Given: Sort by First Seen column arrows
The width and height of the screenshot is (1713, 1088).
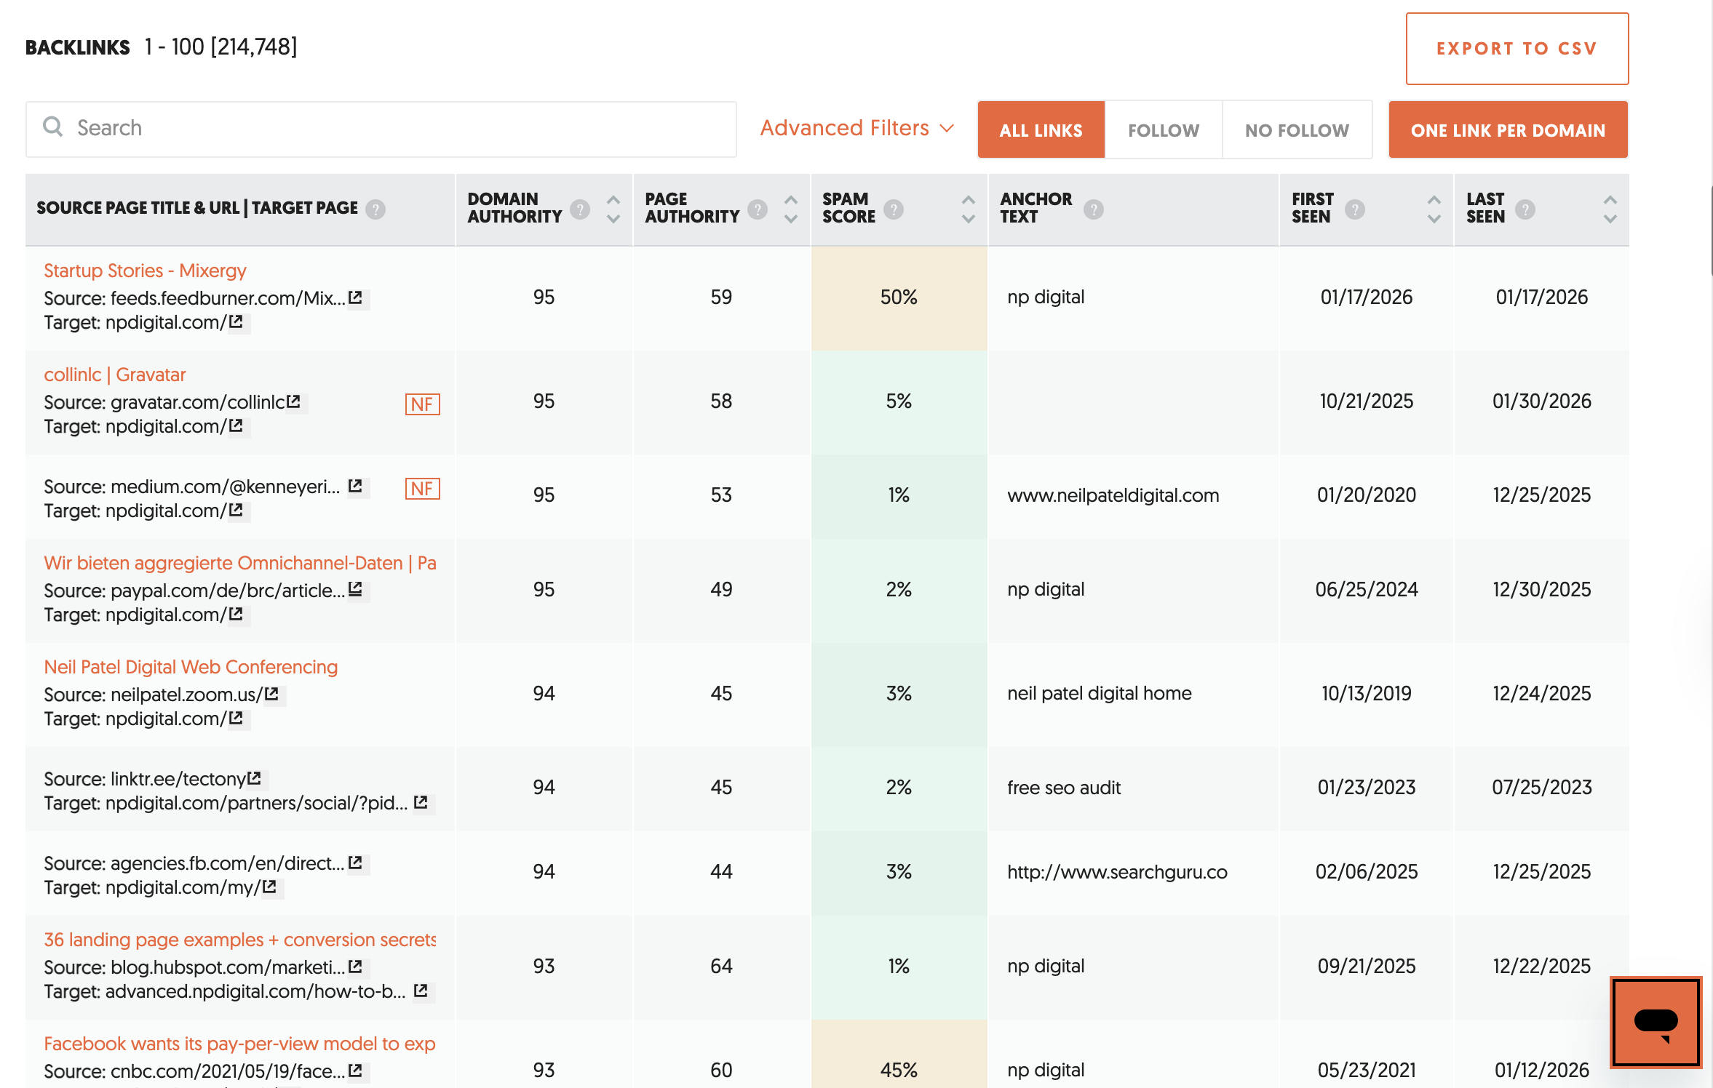Looking at the screenshot, I should coord(1434,209).
